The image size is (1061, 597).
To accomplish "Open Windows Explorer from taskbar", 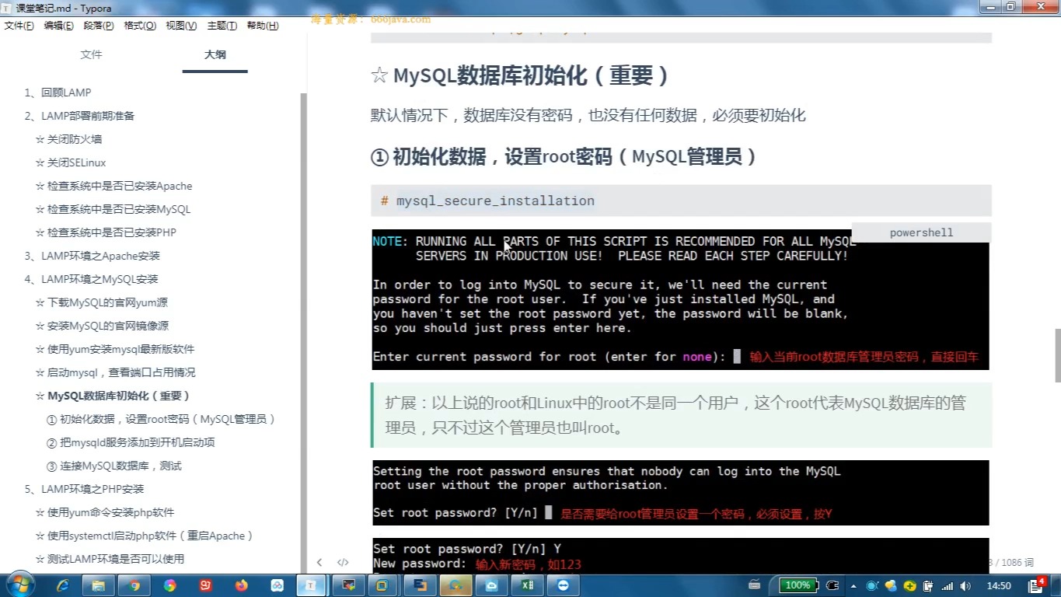I will (99, 585).
